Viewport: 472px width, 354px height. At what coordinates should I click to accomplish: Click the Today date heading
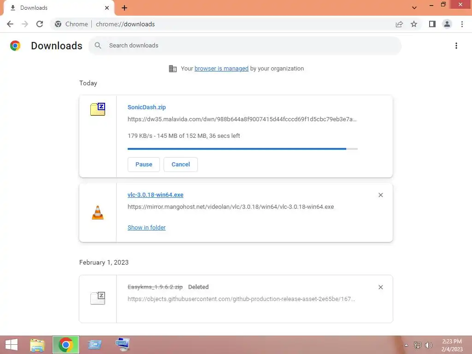click(x=88, y=83)
